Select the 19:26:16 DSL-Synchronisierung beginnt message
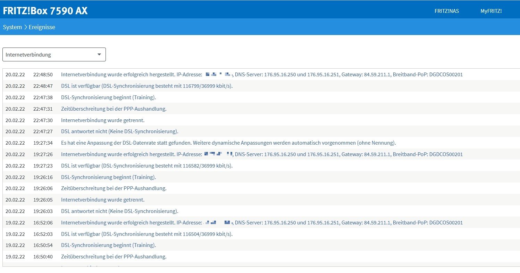The width and height of the screenshot is (520, 273). click(x=108, y=177)
